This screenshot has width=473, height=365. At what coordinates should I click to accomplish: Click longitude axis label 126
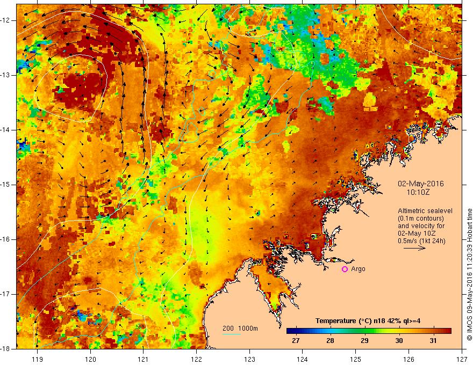pyautogui.click(x=408, y=359)
